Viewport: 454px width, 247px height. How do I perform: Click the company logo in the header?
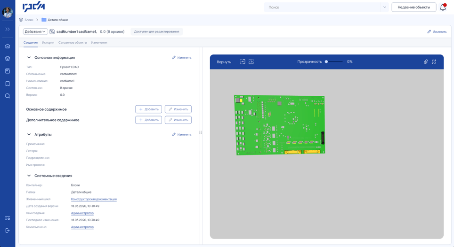(33, 7)
